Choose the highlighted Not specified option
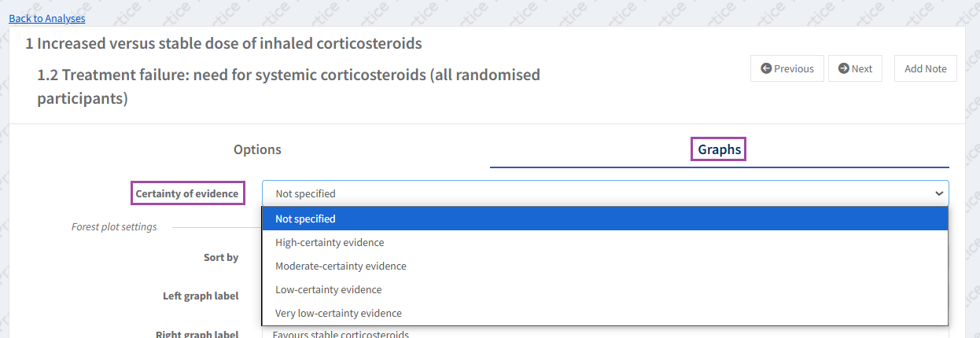Screen dimensions: 980x338 [x=305, y=219]
